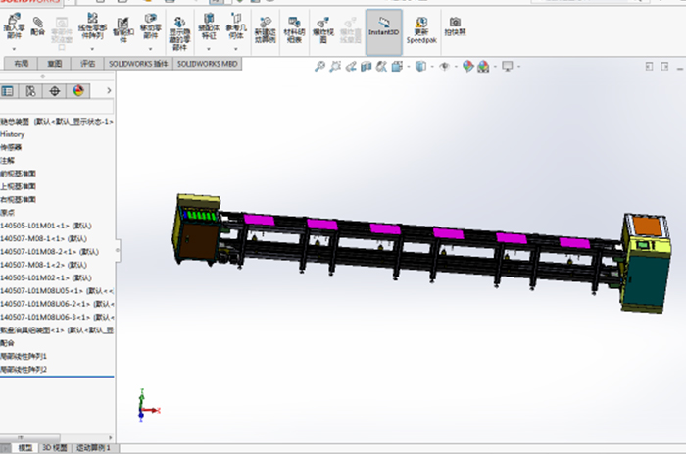This screenshot has height=454, width=686.
Task: Open the 评估 ribbon tab
Action: pos(88,63)
